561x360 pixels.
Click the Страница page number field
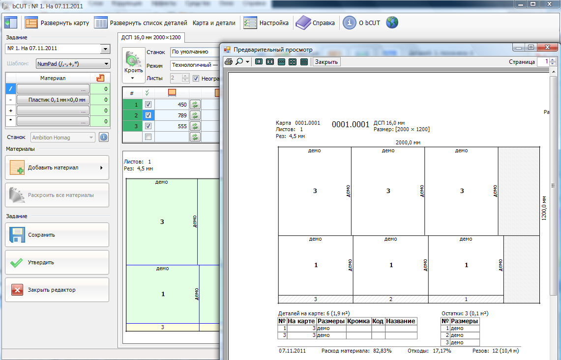coord(543,62)
